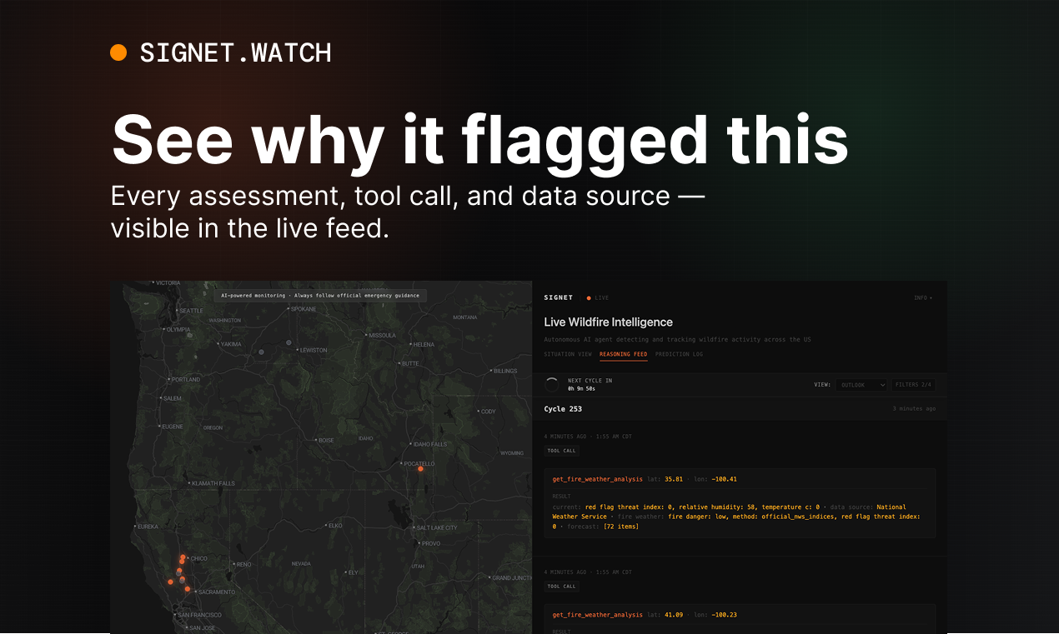The width and height of the screenshot is (1059, 634).
Task: Click the orange LIVE status indicator dot
Action: (x=589, y=297)
